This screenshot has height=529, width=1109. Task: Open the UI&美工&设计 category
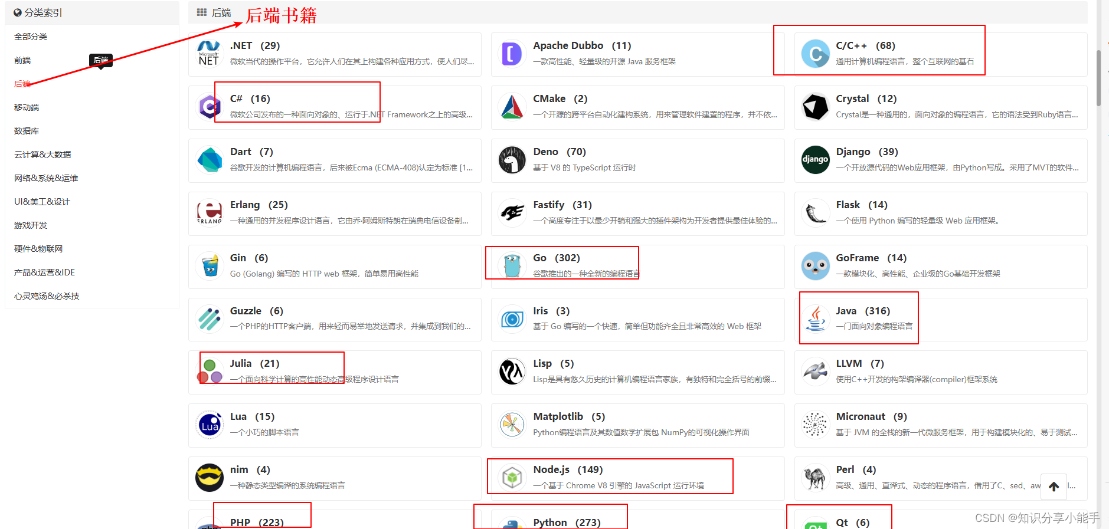[42, 202]
